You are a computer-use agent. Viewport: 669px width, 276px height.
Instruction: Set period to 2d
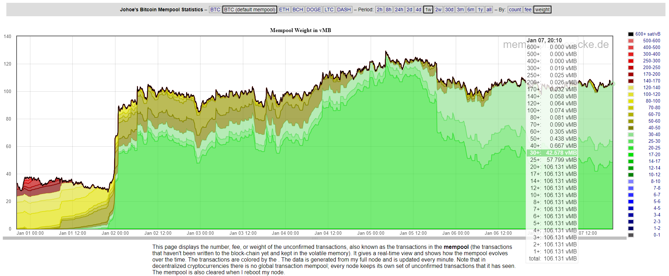(x=409, y=10)
